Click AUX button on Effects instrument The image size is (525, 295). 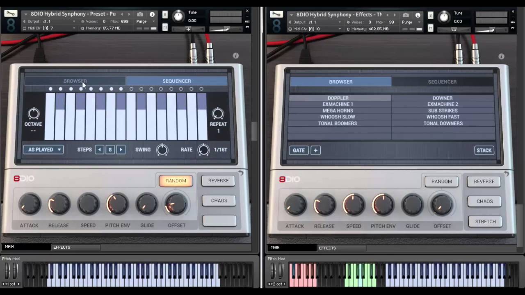pos(513,22)
